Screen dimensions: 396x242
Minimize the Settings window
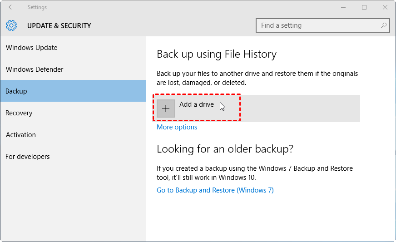[x=343, y=7]
